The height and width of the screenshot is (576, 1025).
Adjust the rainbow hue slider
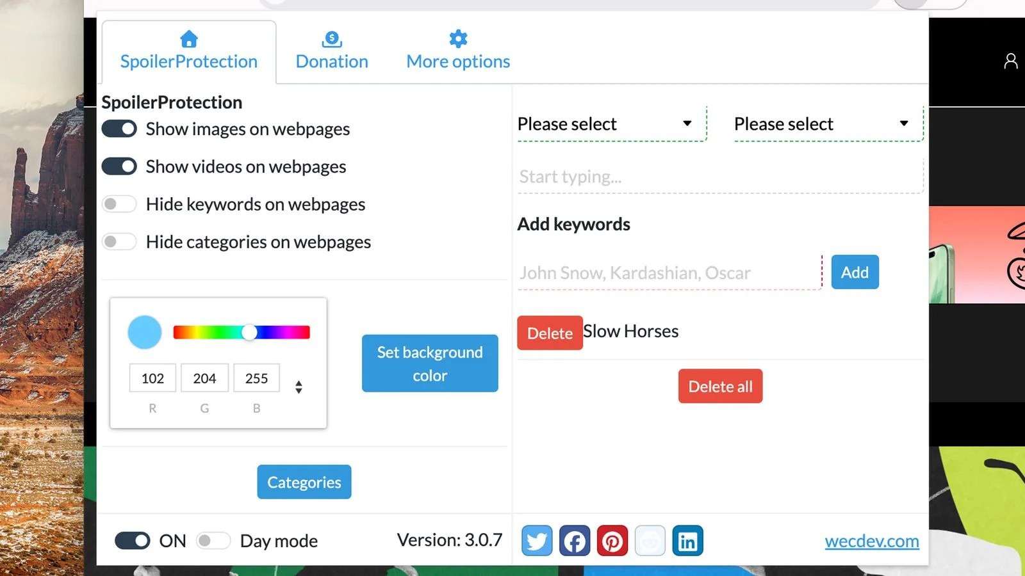point(242,332)
